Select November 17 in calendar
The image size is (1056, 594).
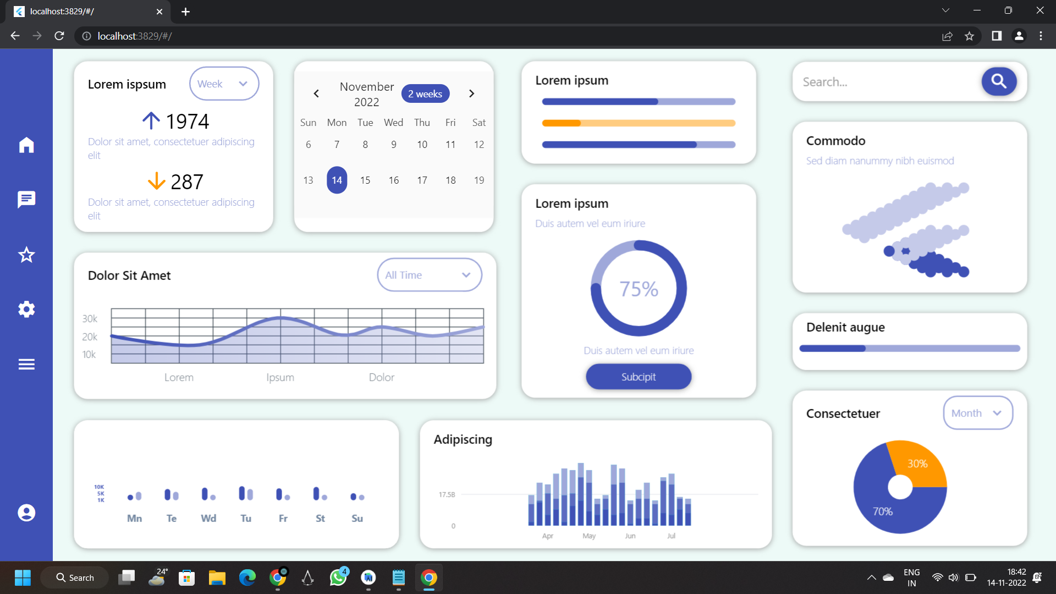422,180
